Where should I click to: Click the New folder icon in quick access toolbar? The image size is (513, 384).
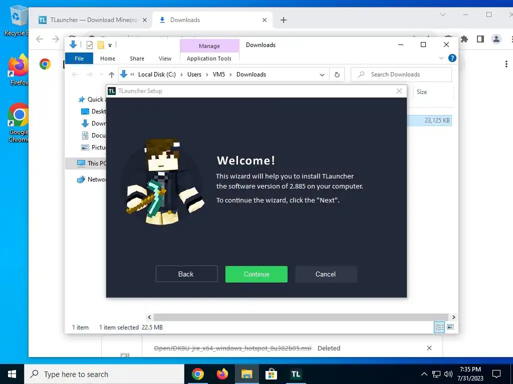[101, 45]
